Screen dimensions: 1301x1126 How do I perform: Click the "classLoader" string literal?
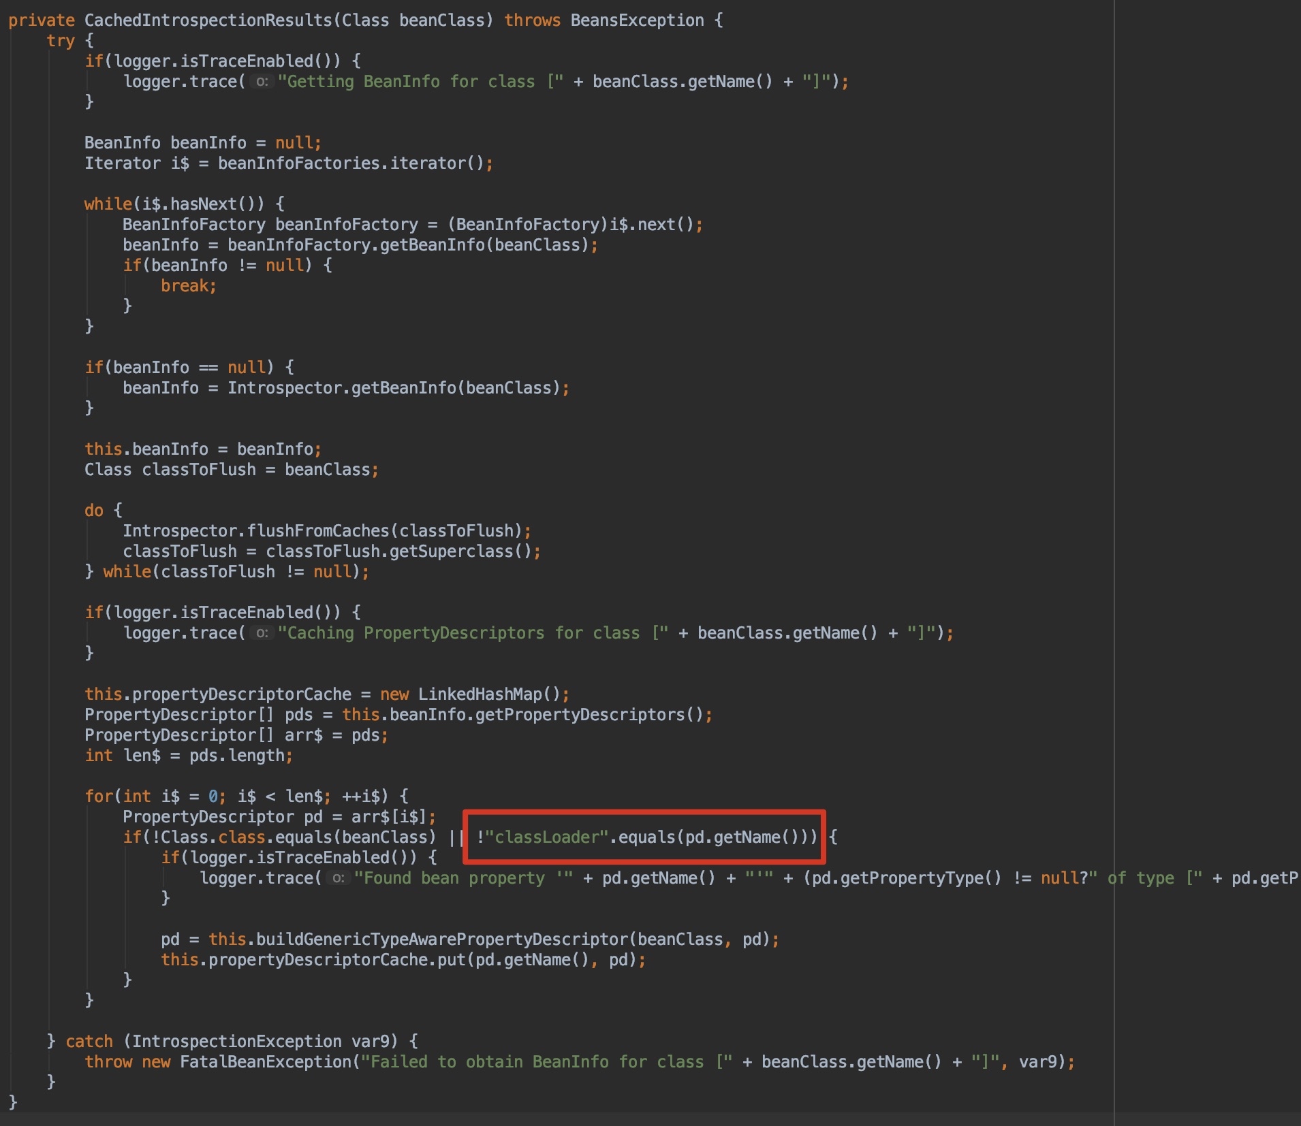(546, 837)
